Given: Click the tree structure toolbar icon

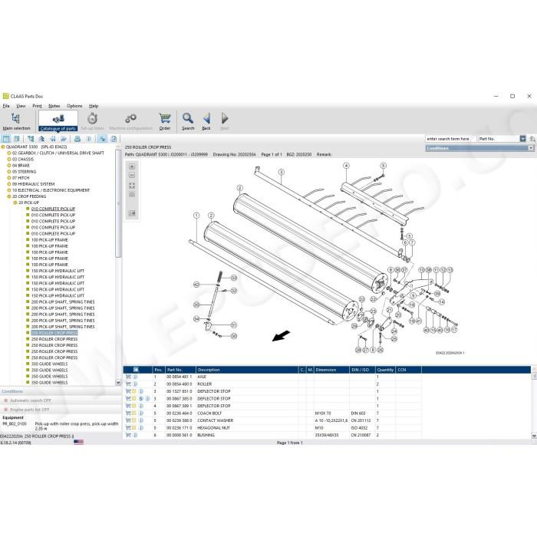Looking at the screenshot, I should tap(31, 139).
